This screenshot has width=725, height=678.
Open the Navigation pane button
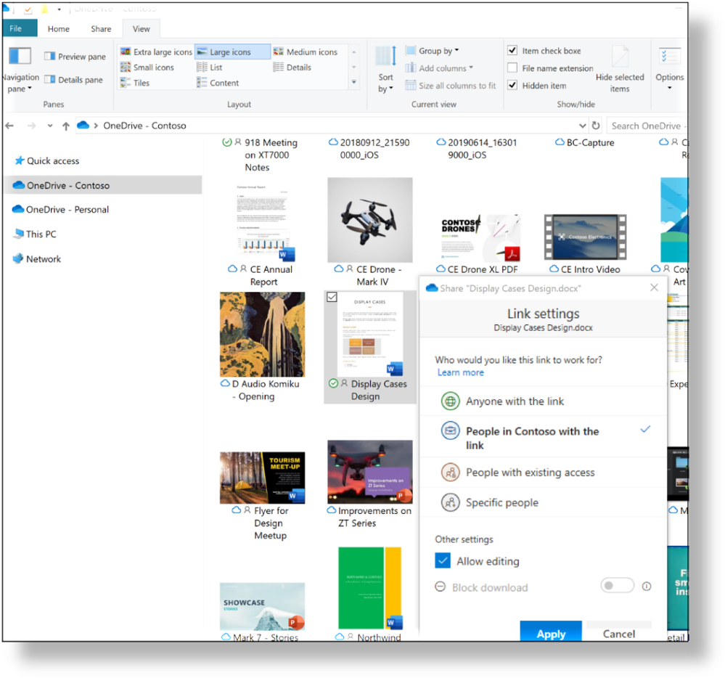pyautogui.click(x=20, y=70)
